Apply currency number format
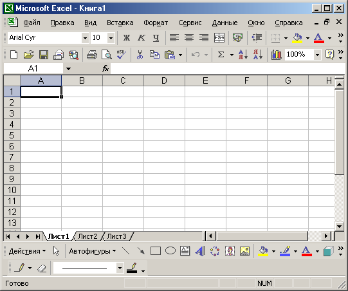Image resolution: width=348 pixels, height=291 pixels. pyautogui.click(x=237, y=37)
